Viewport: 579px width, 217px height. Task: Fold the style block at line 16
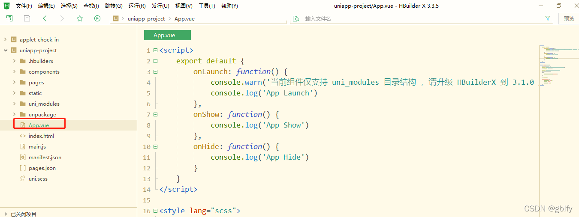click(155, 211)
